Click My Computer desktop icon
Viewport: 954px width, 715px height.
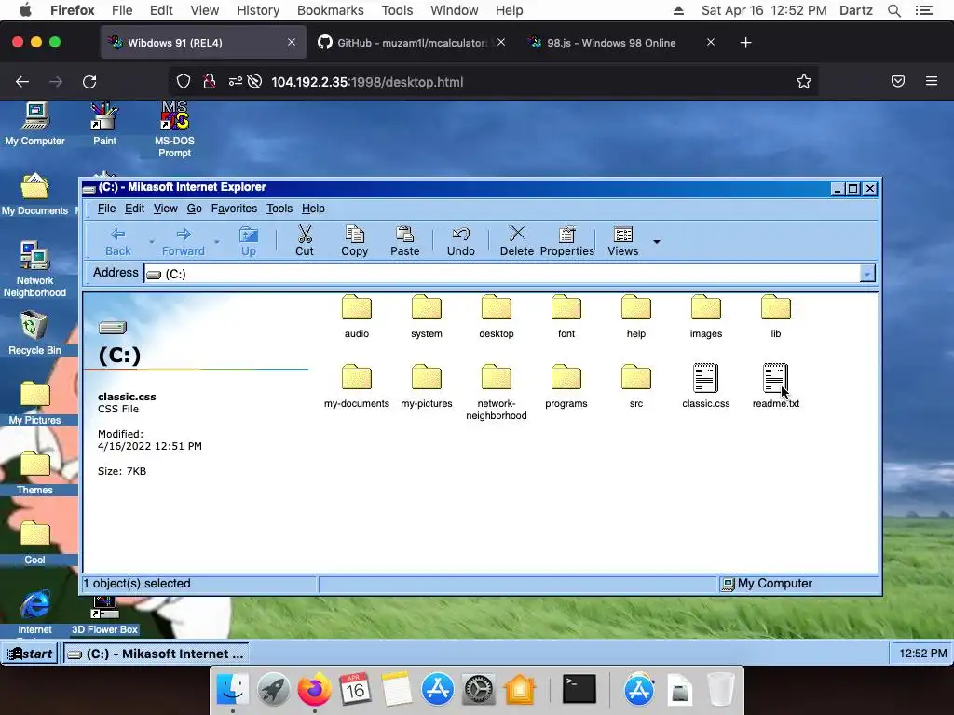tap(34, 124)
